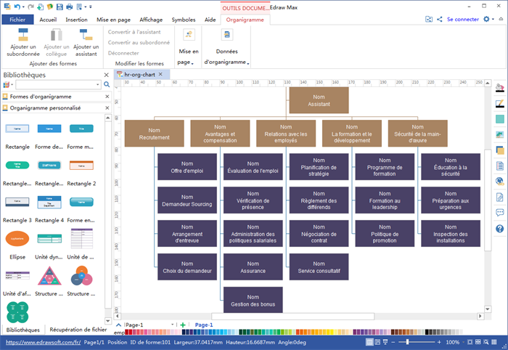508x350 pixels.
Task: Open the settings gear dropdown
Action: pos(488,20)
